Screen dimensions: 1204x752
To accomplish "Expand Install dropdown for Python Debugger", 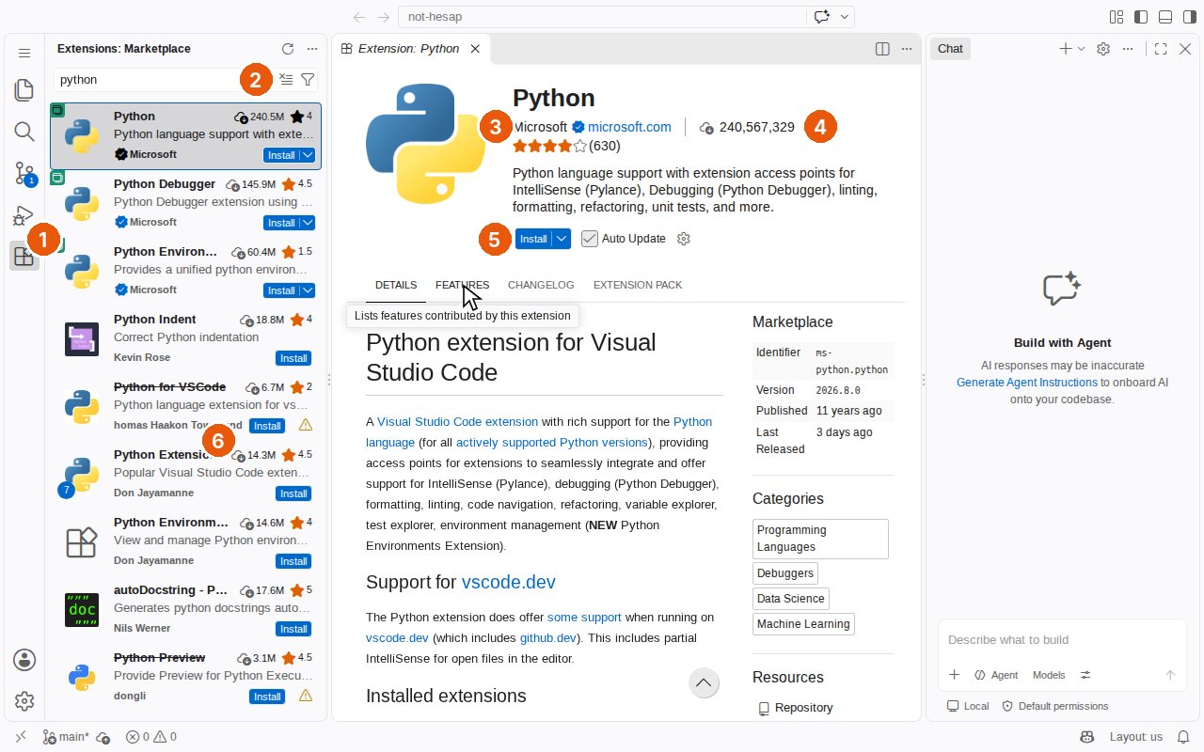I will [308, 223].
